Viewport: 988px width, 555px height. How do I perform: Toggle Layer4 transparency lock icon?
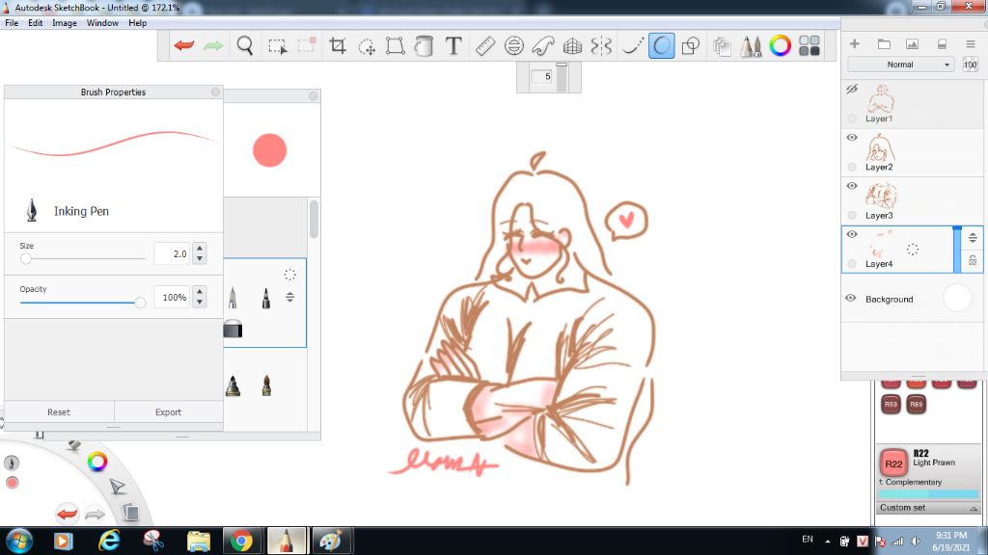(973, 260)
